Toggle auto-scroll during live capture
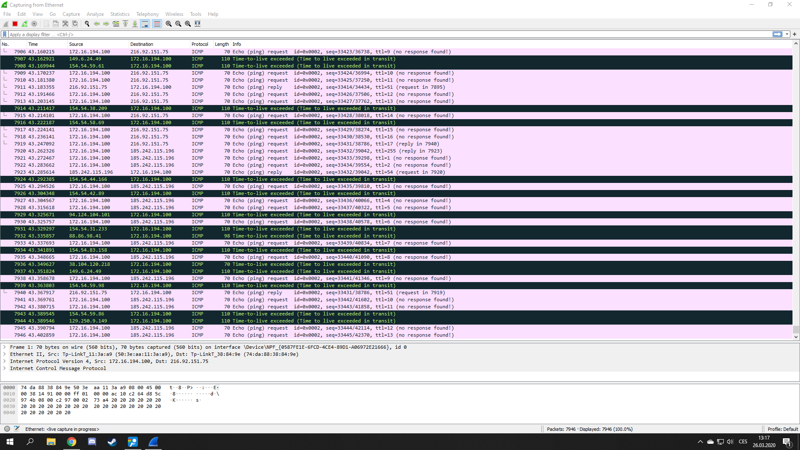Screen dimensions: 800x450 coord(145,24)
